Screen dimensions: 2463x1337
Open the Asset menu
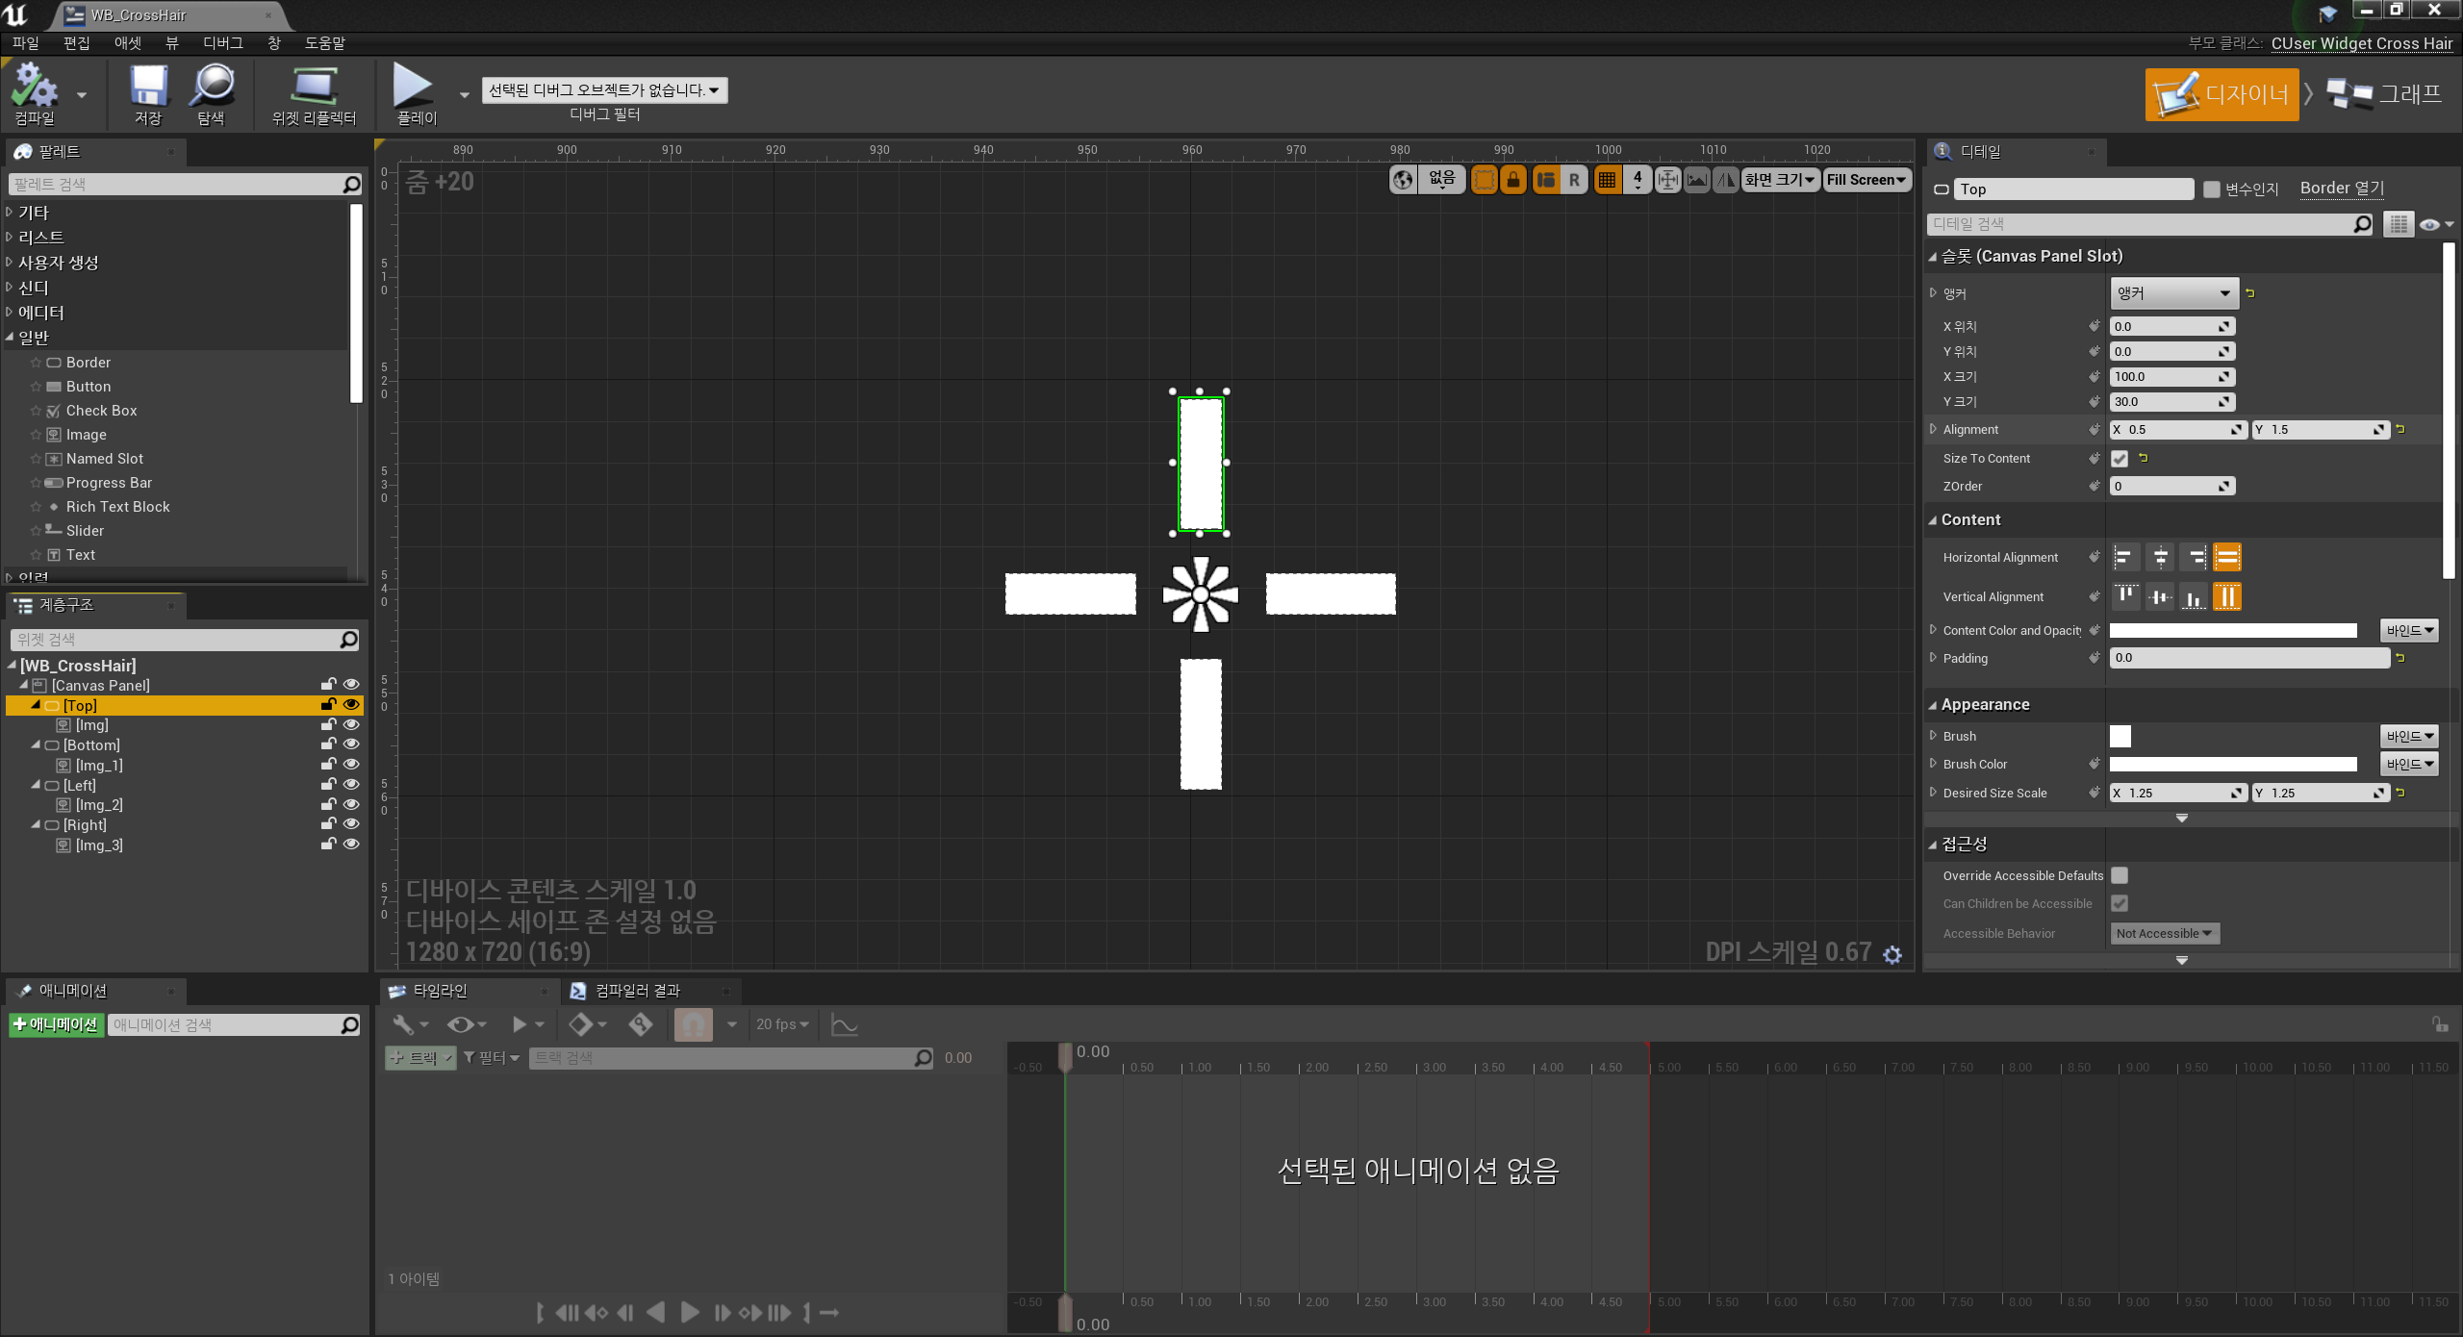(127, 43)
